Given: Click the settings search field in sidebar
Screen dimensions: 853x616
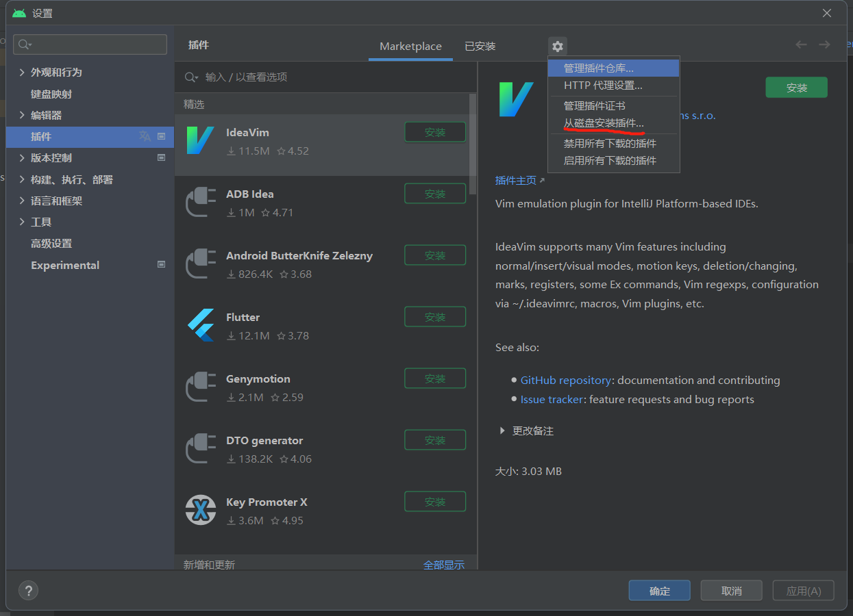Looking at the screenshot, I should click(90, 44).
